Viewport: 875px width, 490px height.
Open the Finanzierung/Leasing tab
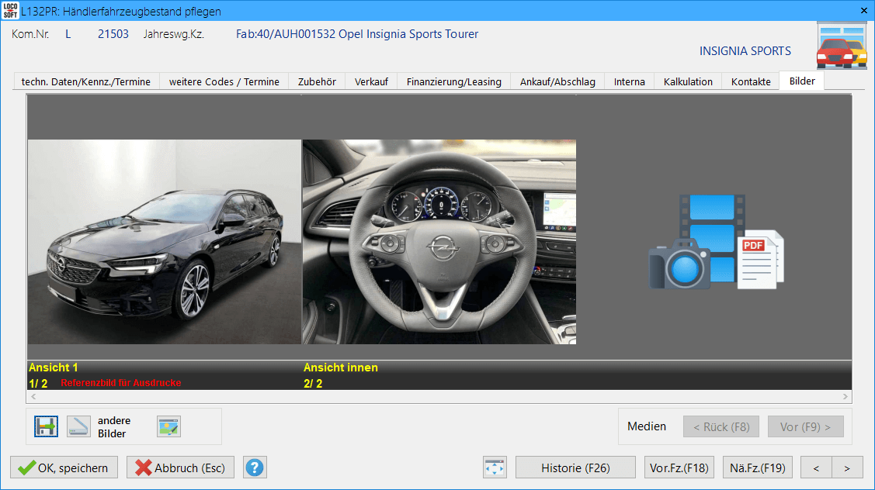[453, 81]
